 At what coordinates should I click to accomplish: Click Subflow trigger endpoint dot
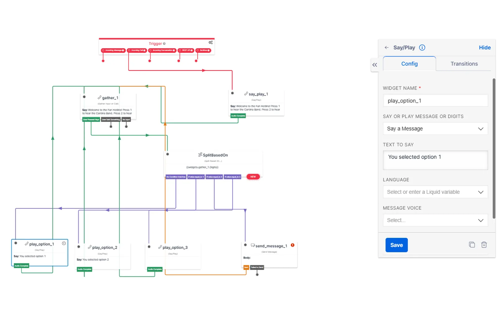196,61
